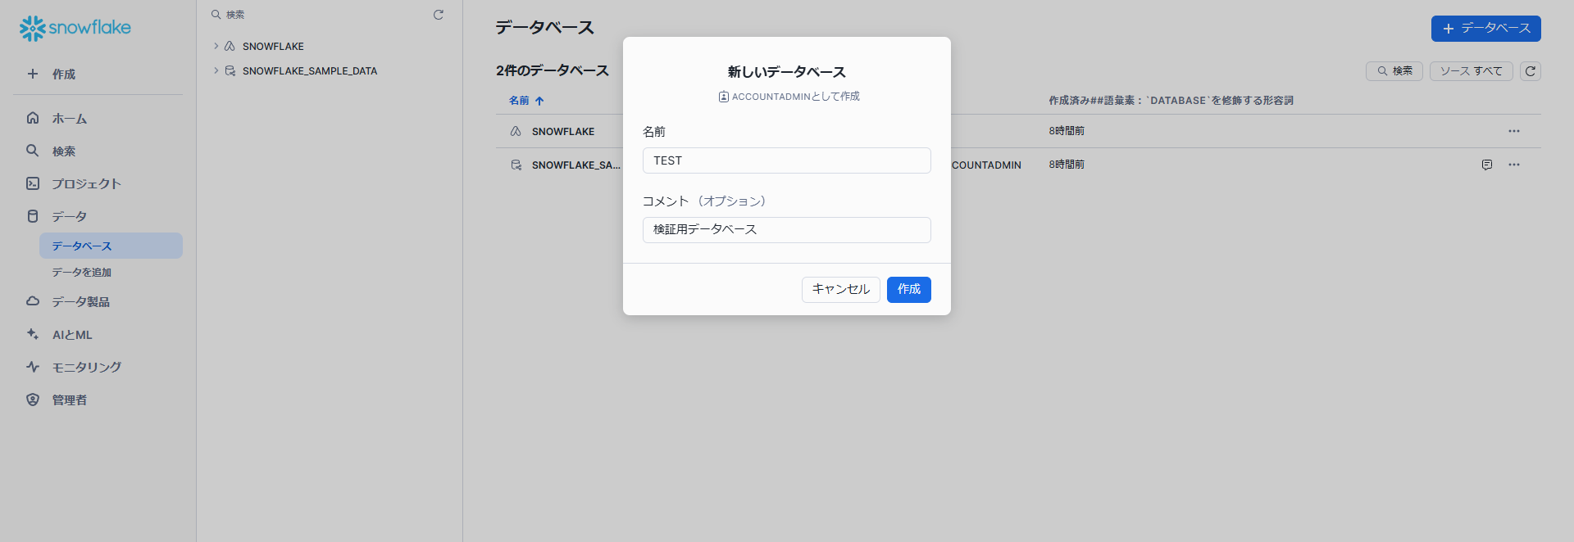Expand the SNOWFLAKE tree node

point(216,47)
